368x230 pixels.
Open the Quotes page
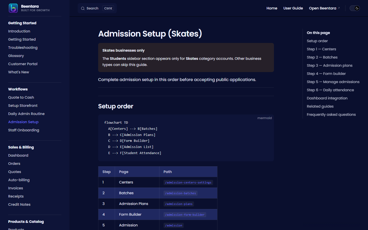click(x=15, y=172)
